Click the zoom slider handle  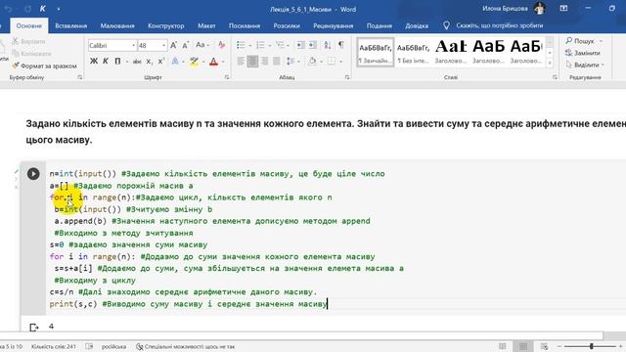coord(591,346)
